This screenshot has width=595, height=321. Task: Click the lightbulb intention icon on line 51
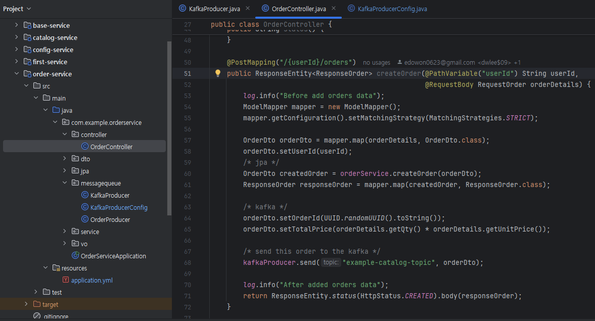[x=218, y=73]
